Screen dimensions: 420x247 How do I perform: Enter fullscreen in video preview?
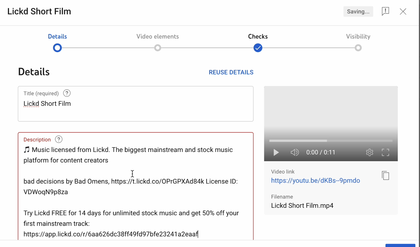(x=385, y=152)
